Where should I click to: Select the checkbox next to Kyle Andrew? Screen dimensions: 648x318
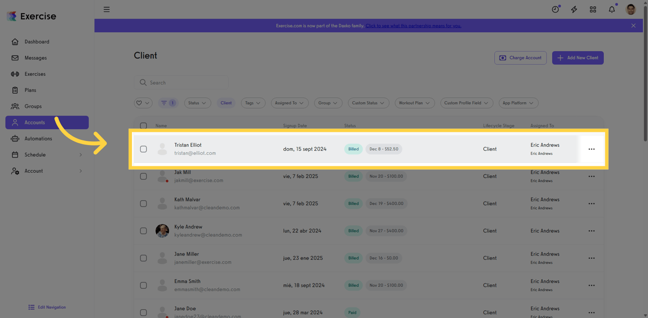click(x=143, y=230)
